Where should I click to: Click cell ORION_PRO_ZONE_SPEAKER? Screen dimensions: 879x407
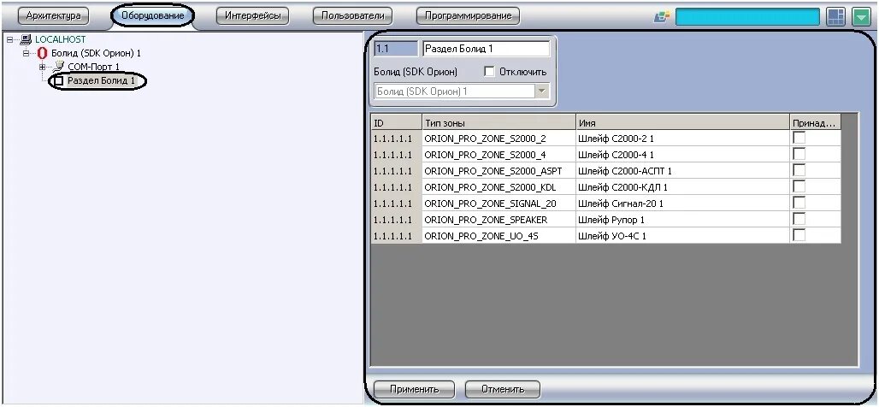[x=498, y=219]
